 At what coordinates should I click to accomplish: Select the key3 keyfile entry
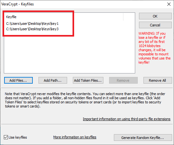(x=32, y=29)
